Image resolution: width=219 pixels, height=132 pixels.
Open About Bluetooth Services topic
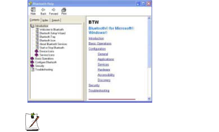tap(53, 44)
